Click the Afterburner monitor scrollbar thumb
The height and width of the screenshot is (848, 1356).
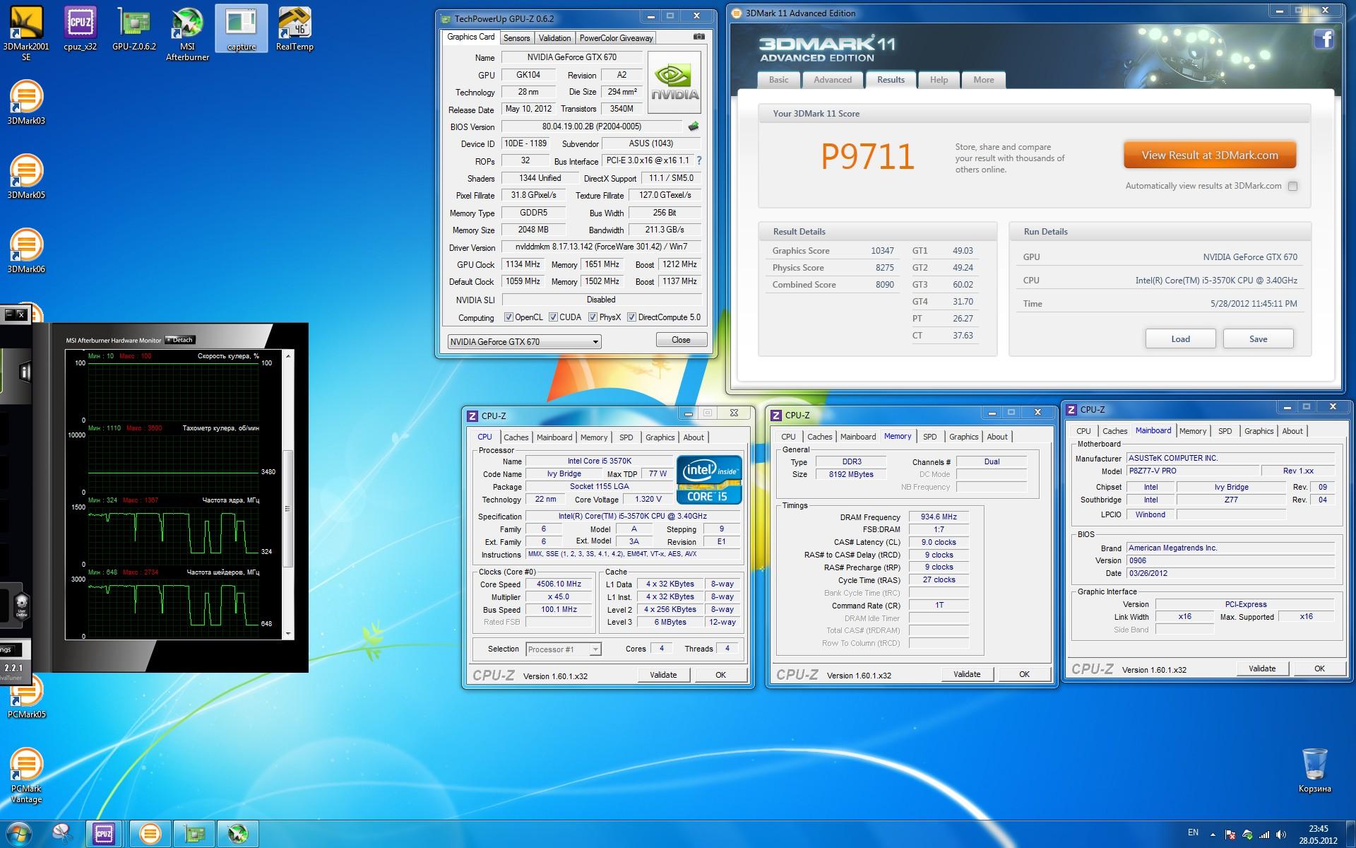point(287,508)
